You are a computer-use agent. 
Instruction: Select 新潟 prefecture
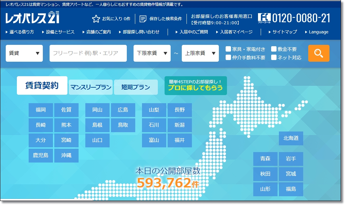click(x=180, y=125)
